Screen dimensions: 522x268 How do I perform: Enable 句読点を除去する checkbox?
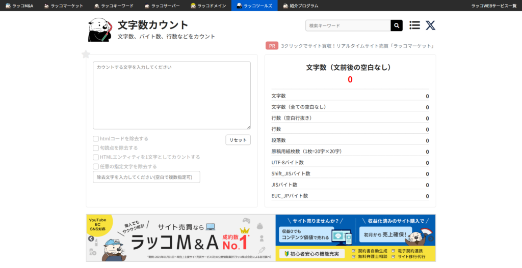click(x=95, y=148)
